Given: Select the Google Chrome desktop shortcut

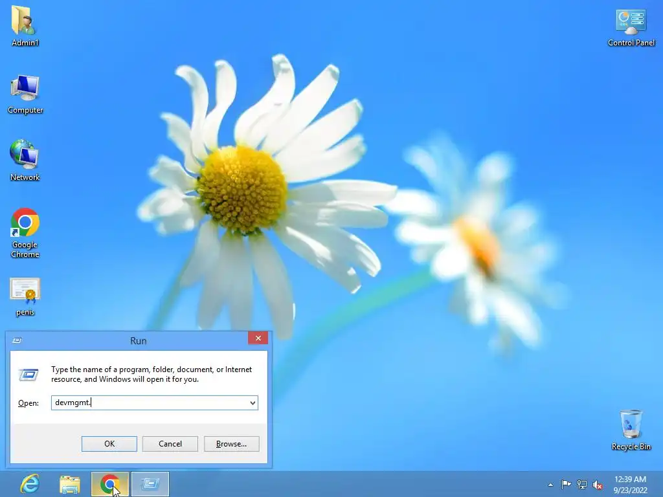Looking at the screenshot, I should coord(25,233).
